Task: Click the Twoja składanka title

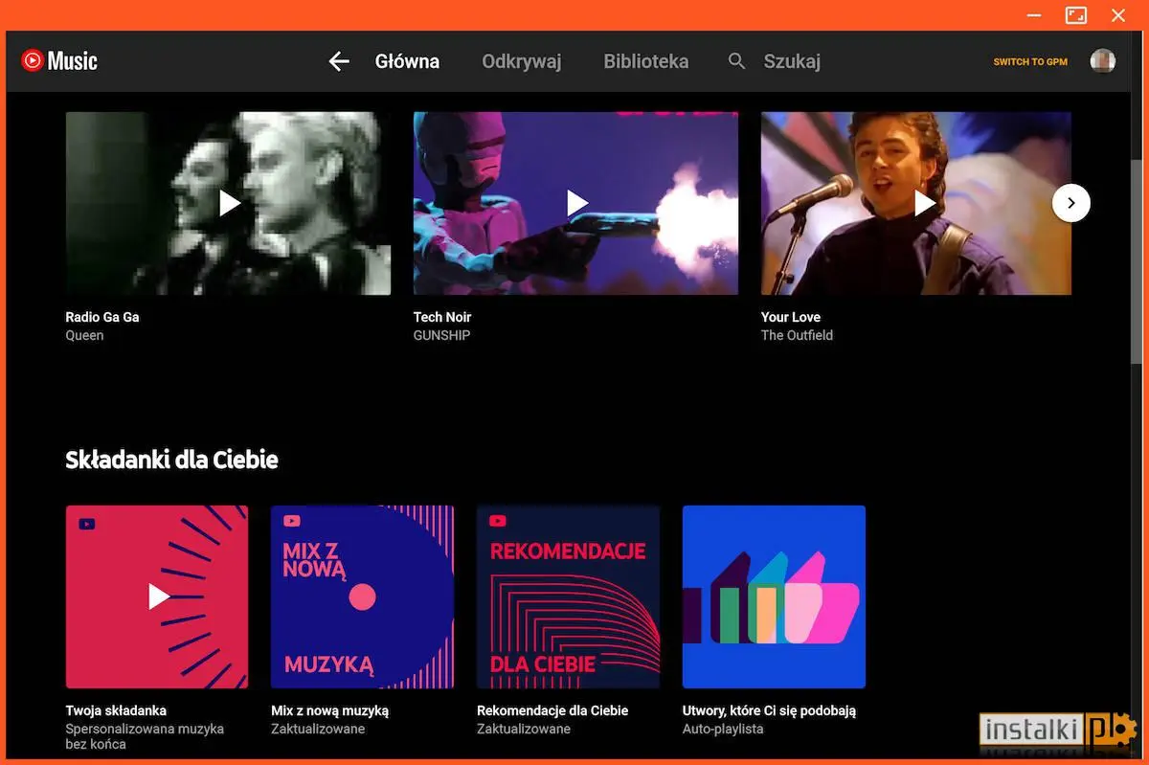Action: click(116, 710)
